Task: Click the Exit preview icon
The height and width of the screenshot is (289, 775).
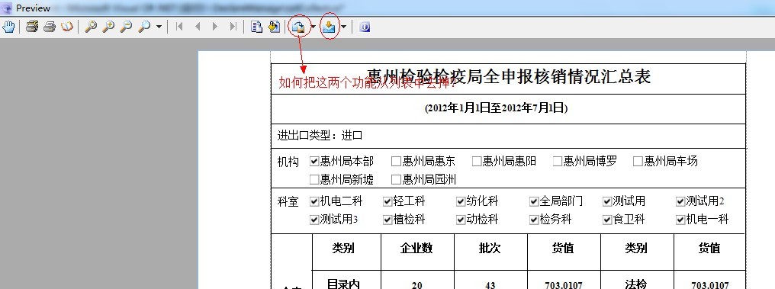Action: pyautogui.click(x=365, y=27)
